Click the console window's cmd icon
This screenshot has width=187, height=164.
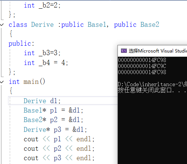pos(124,51)
